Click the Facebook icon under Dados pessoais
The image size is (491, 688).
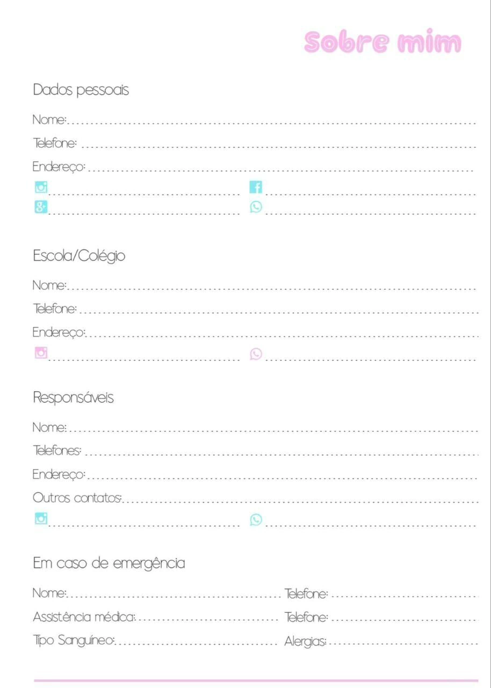pyautogui.click(x=256, y=187)
